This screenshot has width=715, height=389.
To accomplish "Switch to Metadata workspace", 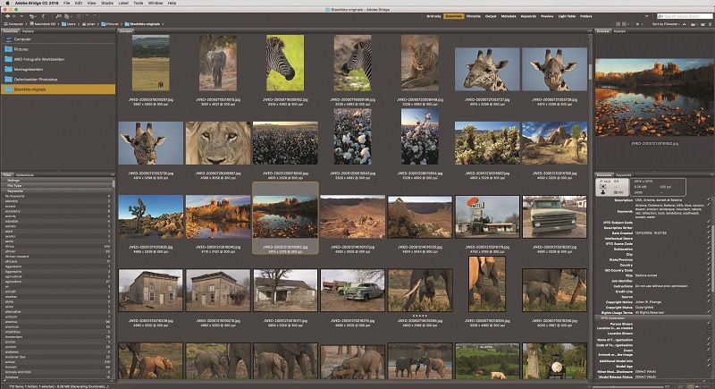I will pyautogui.click(x=509, y=16).
